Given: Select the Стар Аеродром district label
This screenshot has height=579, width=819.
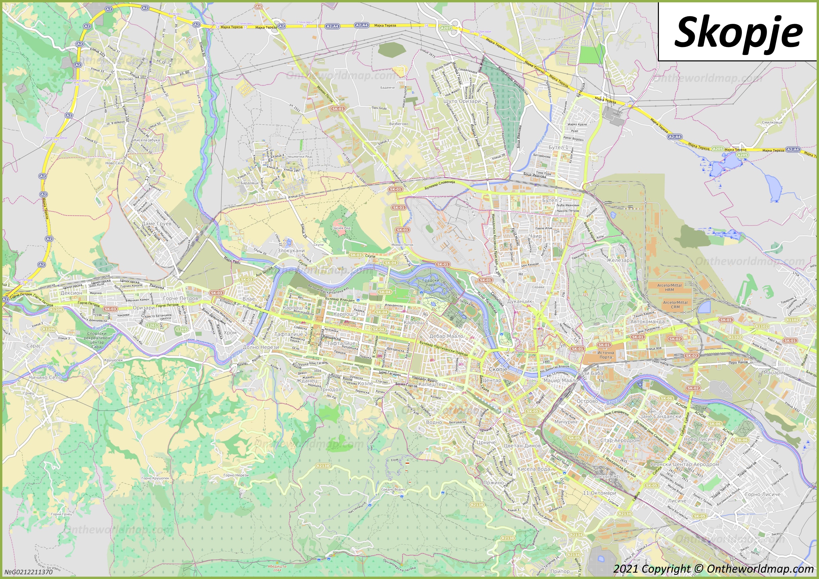Looking at the screenshot, I should tap(620, 440).
